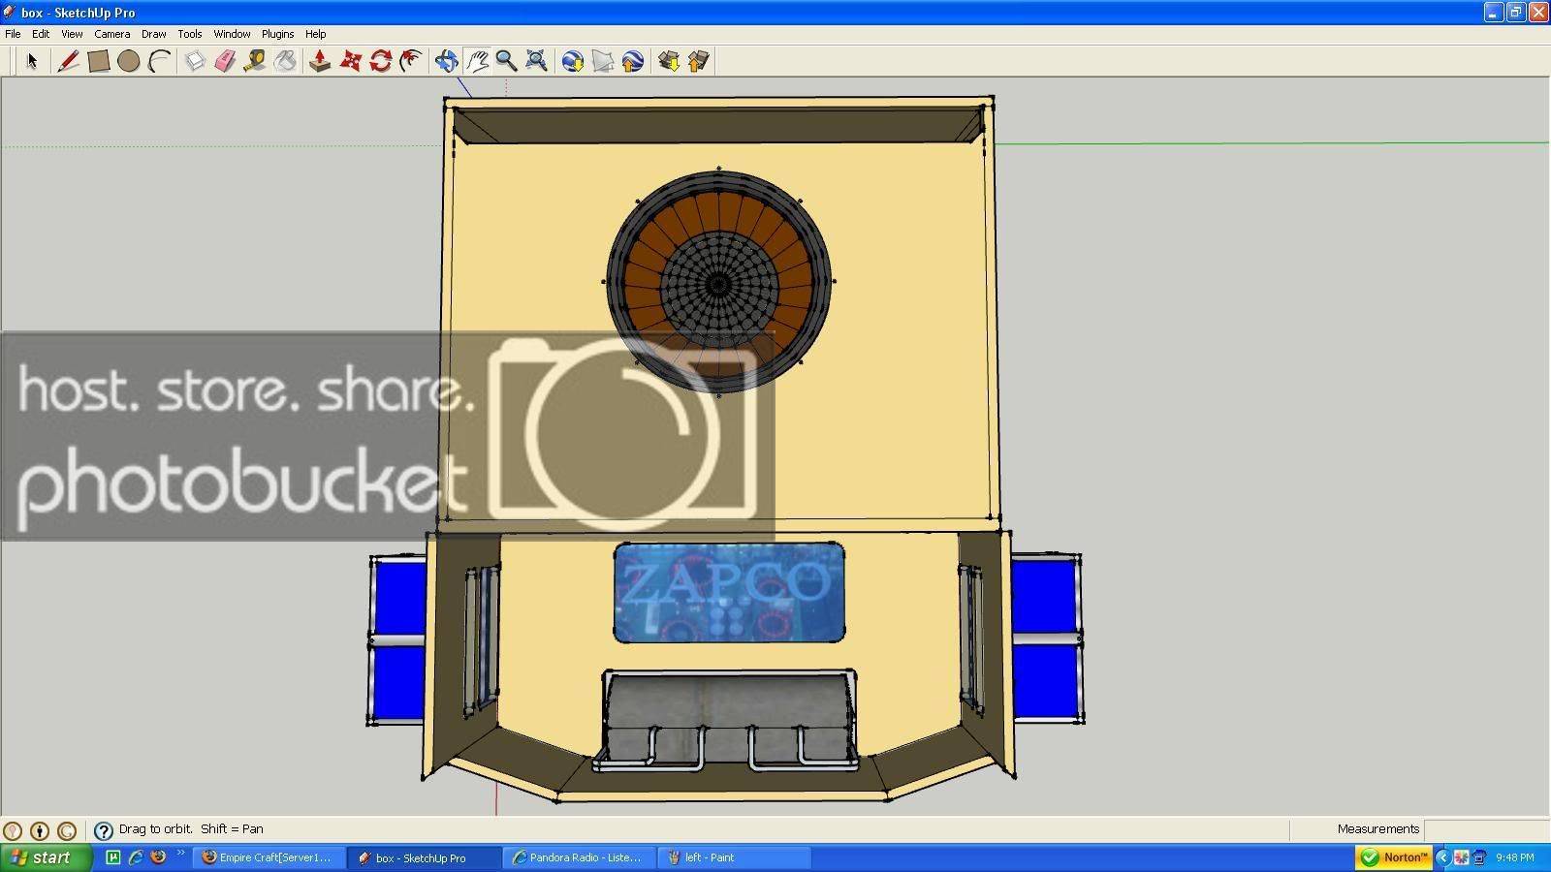Click the Share Model icon
The width and height of the screenshot is (1551, 872).
pyautogui.click(x=699, y=61)
